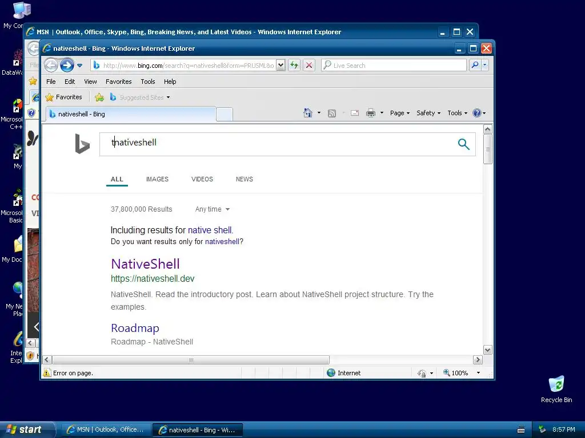
Task: Click the vertical scrollbar down arrow
Action: point(488,350)
